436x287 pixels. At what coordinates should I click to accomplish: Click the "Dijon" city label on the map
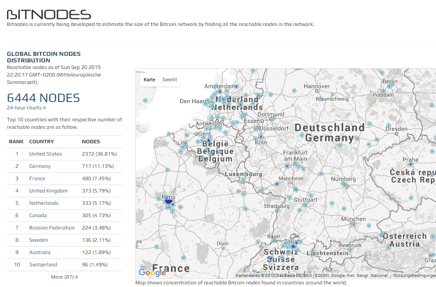(x=223, y=243)
